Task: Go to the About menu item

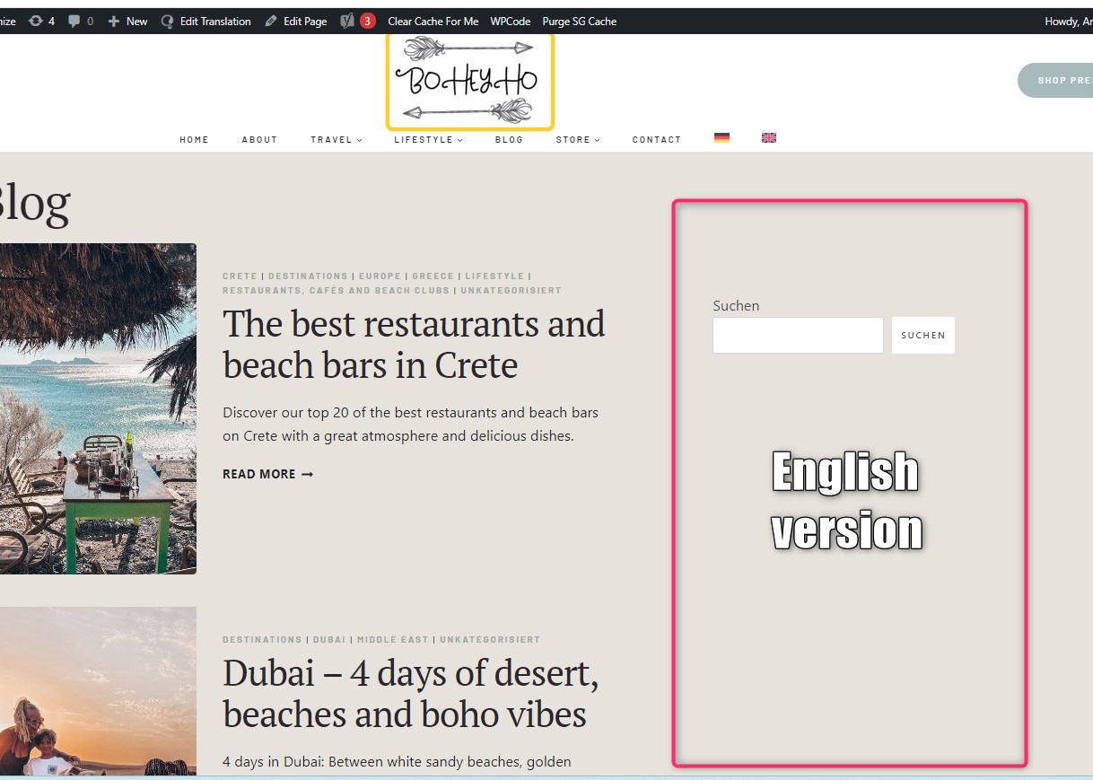Action: pyautogui.click(x=259, y=140)
